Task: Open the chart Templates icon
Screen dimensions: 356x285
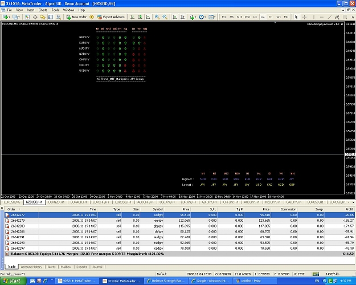Action: coord(211,17)
